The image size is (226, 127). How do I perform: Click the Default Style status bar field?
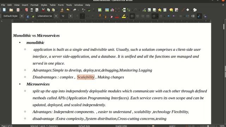[x=84, y=126]
